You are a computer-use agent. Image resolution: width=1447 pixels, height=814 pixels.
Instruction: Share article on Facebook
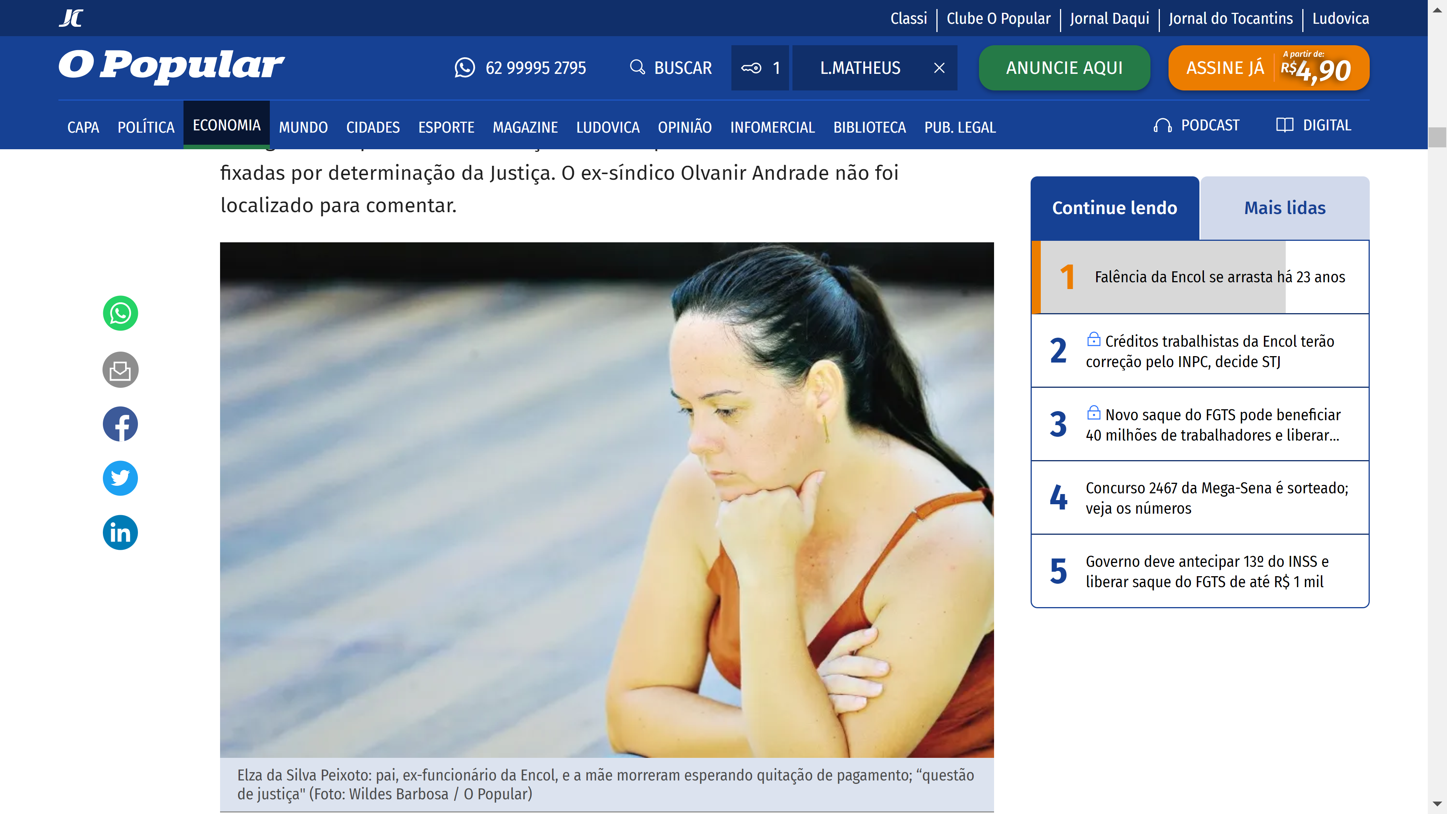pos(120,424)
